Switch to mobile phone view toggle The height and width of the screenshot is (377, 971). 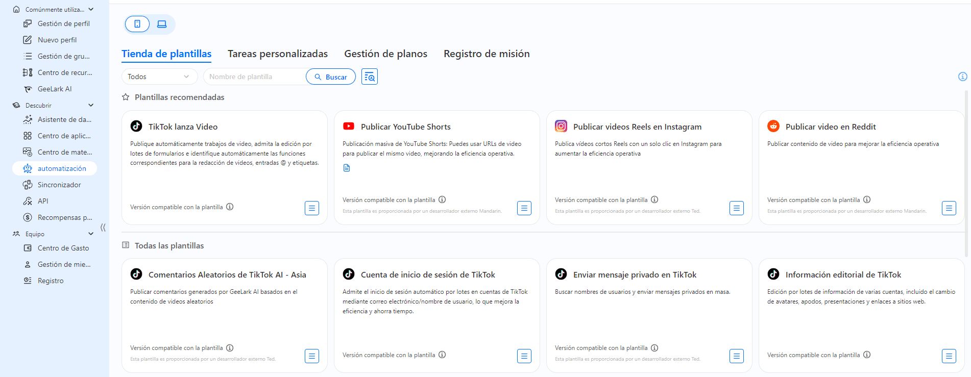point(137,24)
